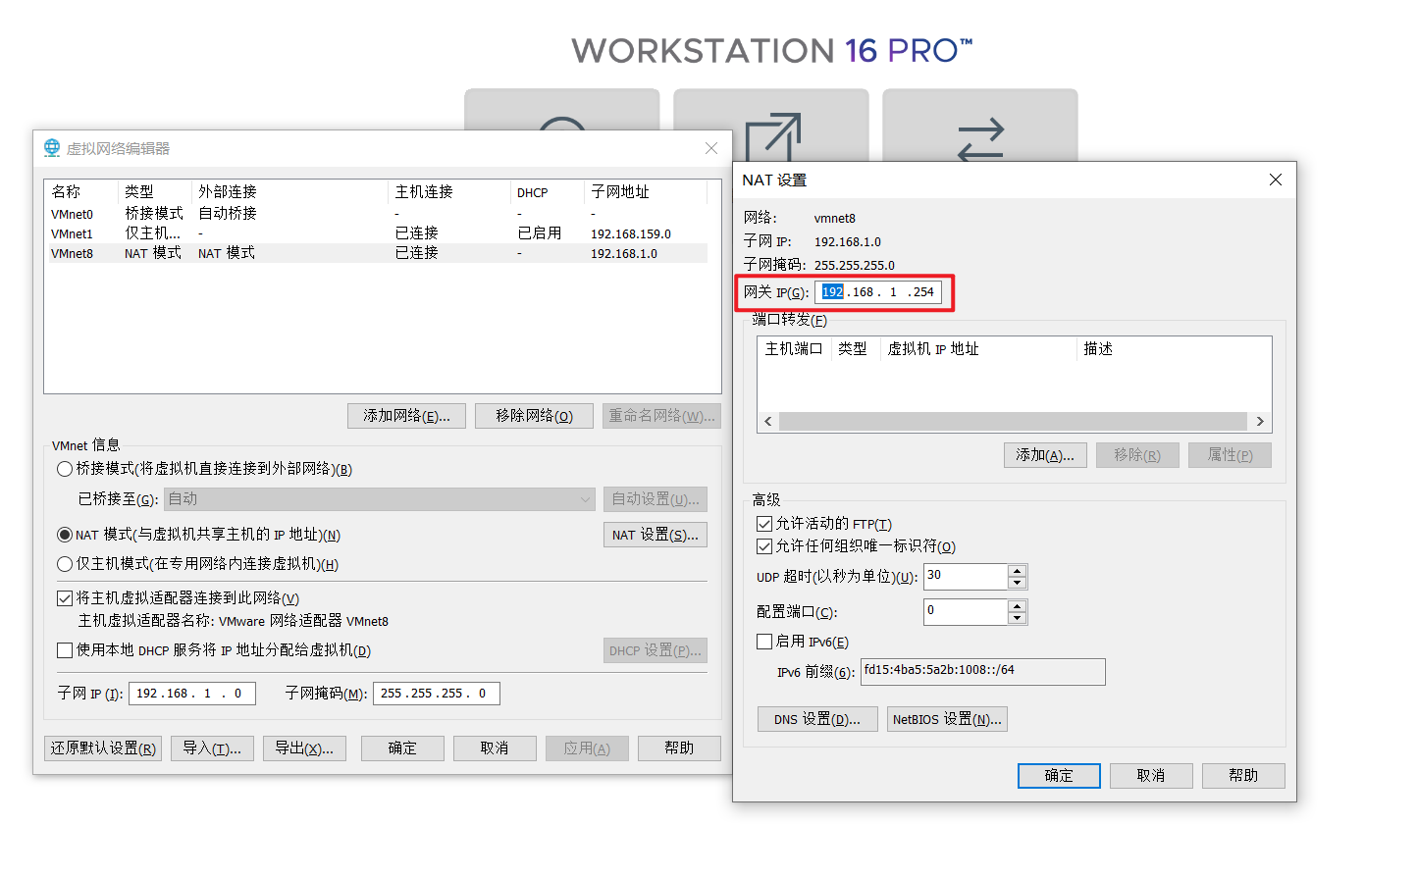Click 外部连接 column header
1416x877 pixels.
pyautogui.click(x=290, y=192)
